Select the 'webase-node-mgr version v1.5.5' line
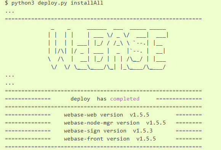 coord(115,123)
